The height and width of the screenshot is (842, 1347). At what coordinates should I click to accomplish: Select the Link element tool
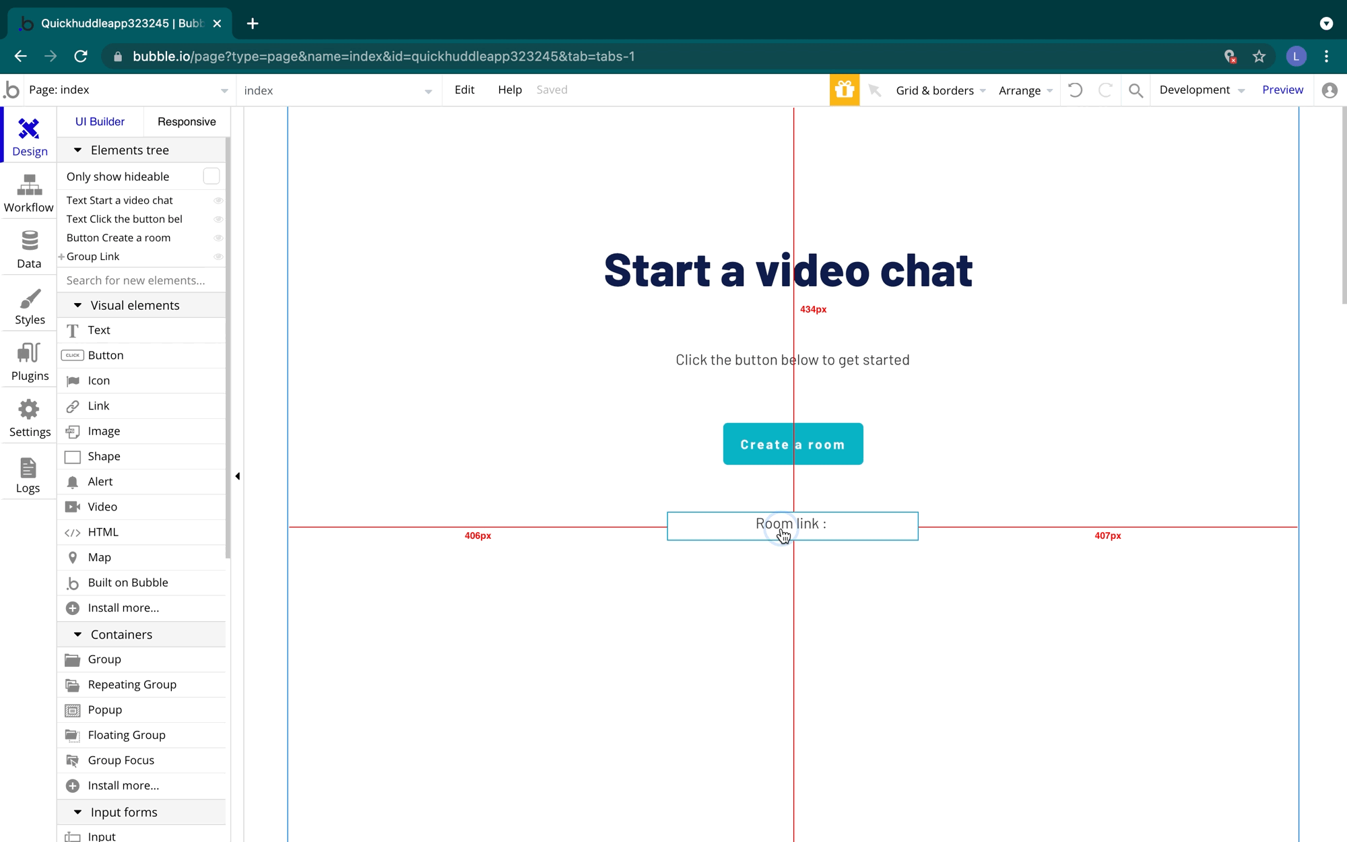[x=141, y=406]
